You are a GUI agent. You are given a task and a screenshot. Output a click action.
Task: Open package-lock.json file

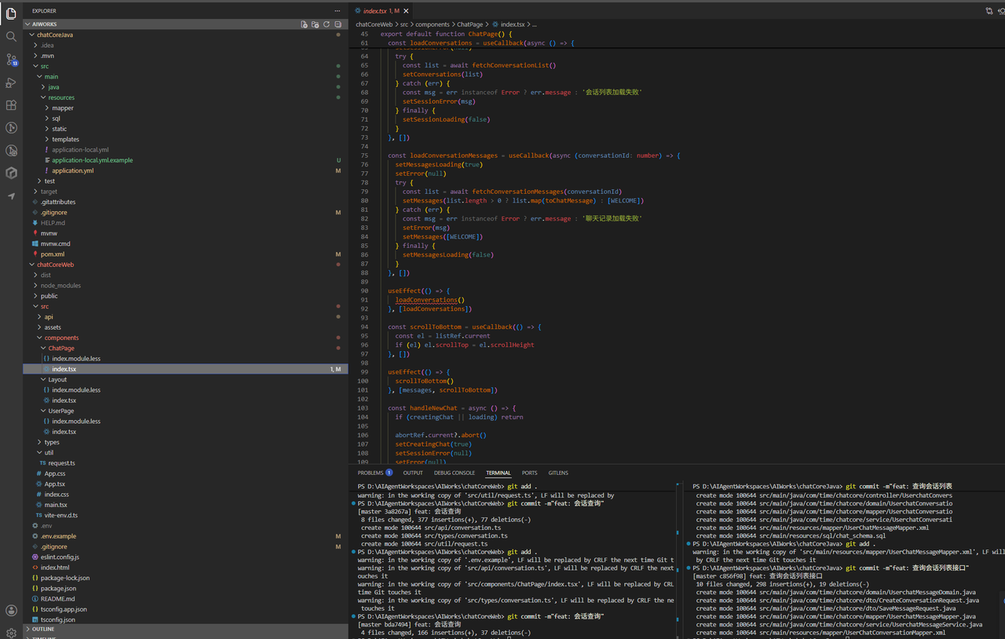click(65, 578)
